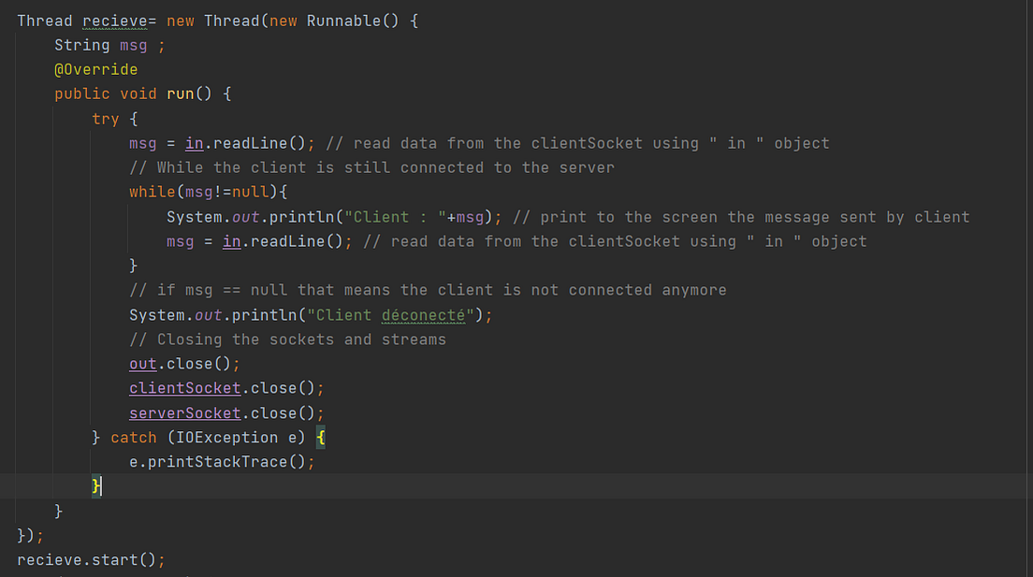This screenshot has width=1033, height=577.
Task: Click the underlined "out" before close()
Action: tap(142, 363)
